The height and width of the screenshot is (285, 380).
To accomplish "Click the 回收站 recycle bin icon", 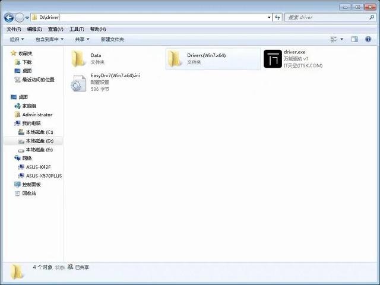I will tap(17, 194).
